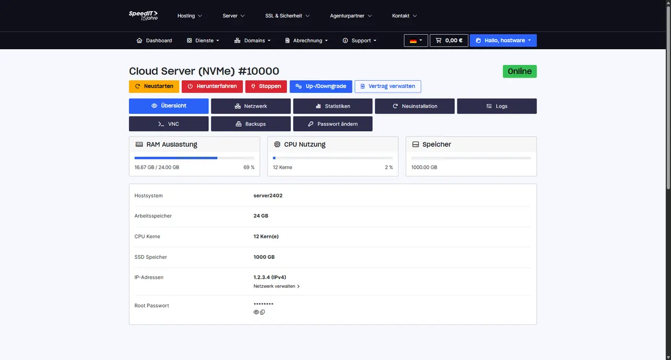Click the CPU chip icon

(277, 144)
